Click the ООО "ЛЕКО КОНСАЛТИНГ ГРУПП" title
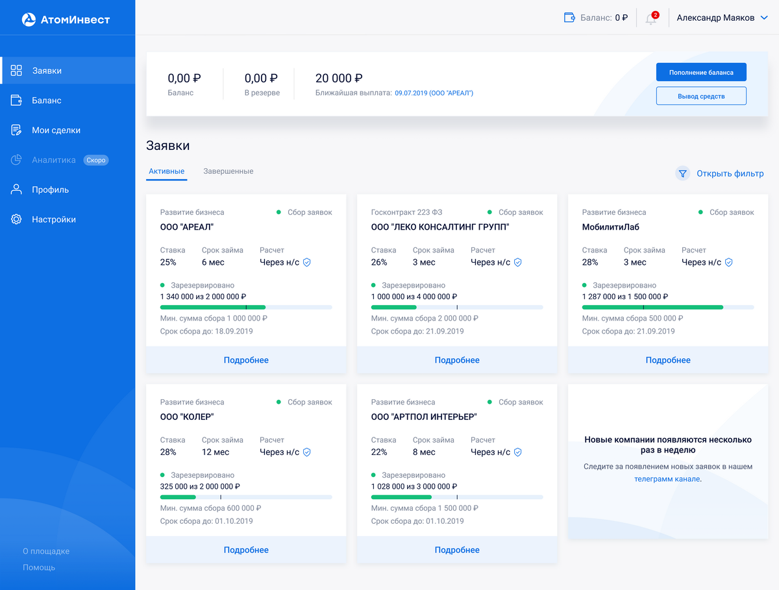The width and height of the screenshot is (779, 590). pos(440,227)
